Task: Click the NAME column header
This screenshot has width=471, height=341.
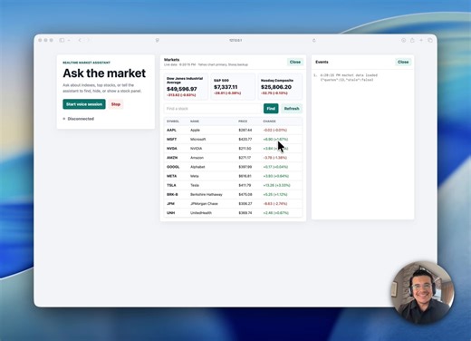Action: click(x=195, y=122)
